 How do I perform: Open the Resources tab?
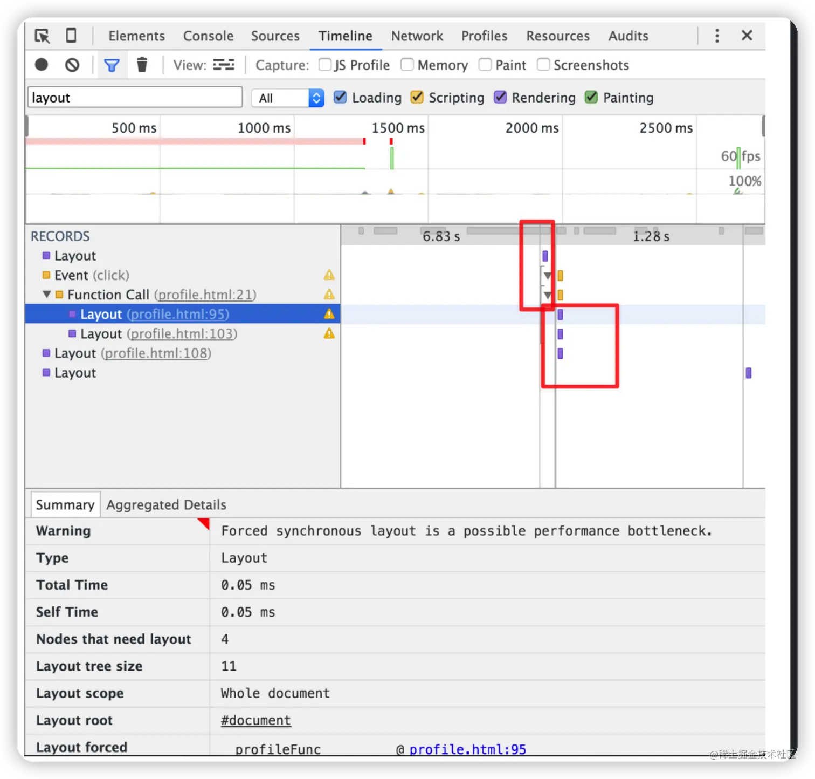(558, 36)
